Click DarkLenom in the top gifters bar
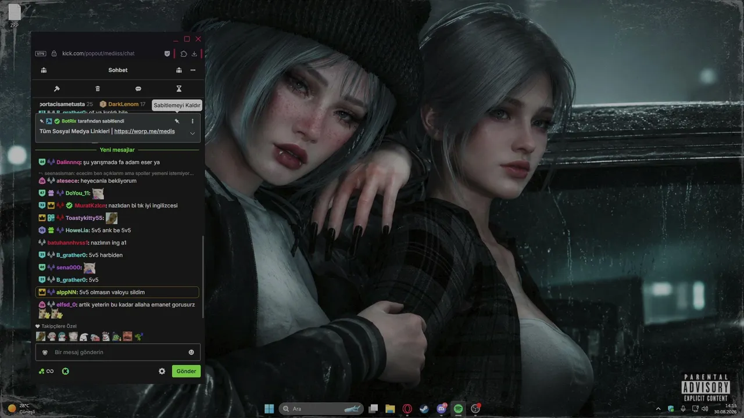Screen dimensions: 744x418 [123, 104]
